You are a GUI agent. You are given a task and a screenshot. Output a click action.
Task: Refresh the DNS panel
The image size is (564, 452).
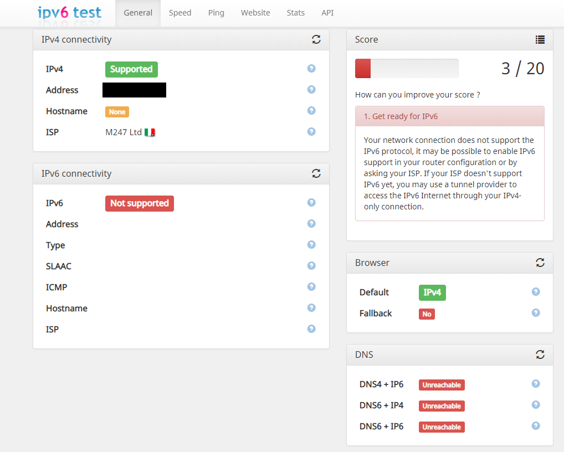click(540, 354)
